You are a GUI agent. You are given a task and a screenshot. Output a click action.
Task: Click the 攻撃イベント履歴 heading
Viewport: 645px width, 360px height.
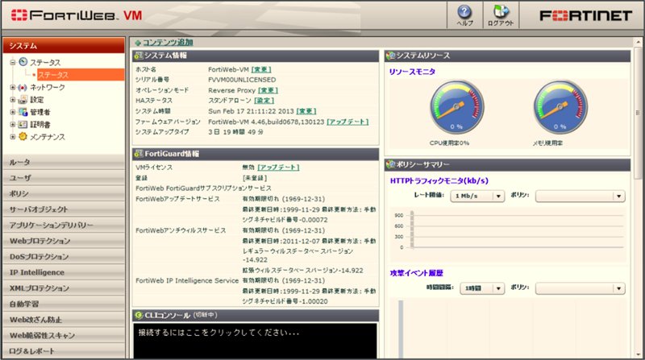click(x=416, y=273)
